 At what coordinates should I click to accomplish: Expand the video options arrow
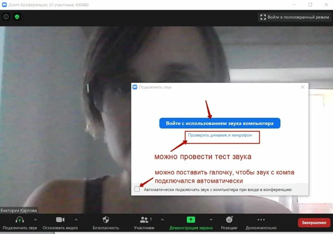(x=76, y=220)
